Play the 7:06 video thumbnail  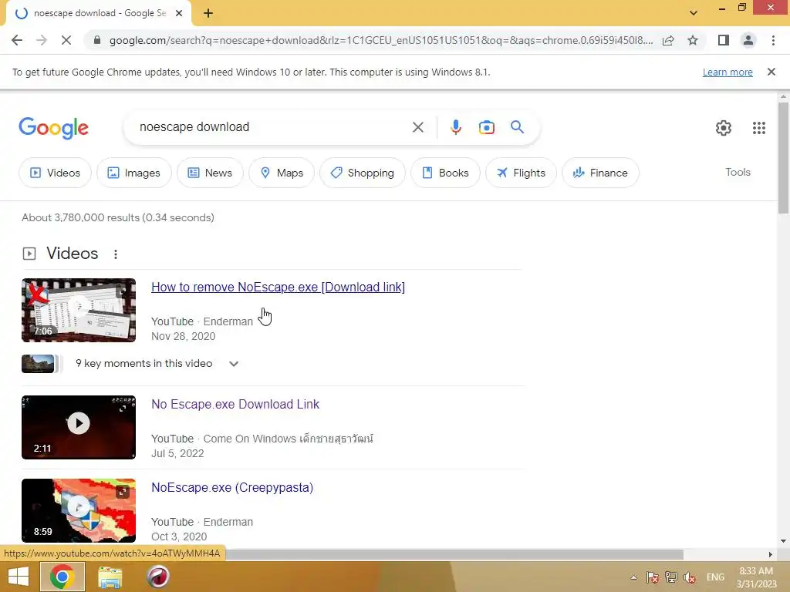pyautogui.click(x=79, y=310)
